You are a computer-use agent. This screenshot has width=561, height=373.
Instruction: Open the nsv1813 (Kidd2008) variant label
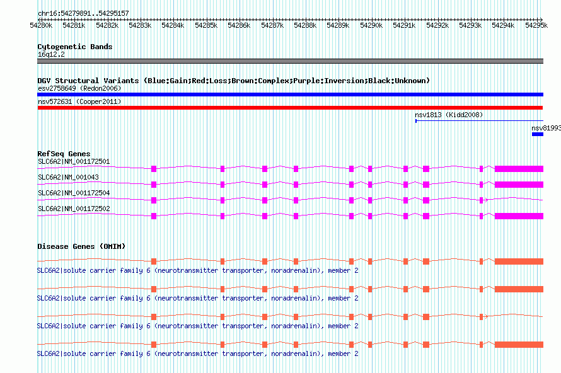click(449, 115)
